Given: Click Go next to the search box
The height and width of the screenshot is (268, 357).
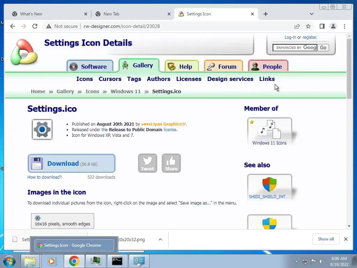Looking at the screenshot, I should pyautogui.click(x=323, y=47).
